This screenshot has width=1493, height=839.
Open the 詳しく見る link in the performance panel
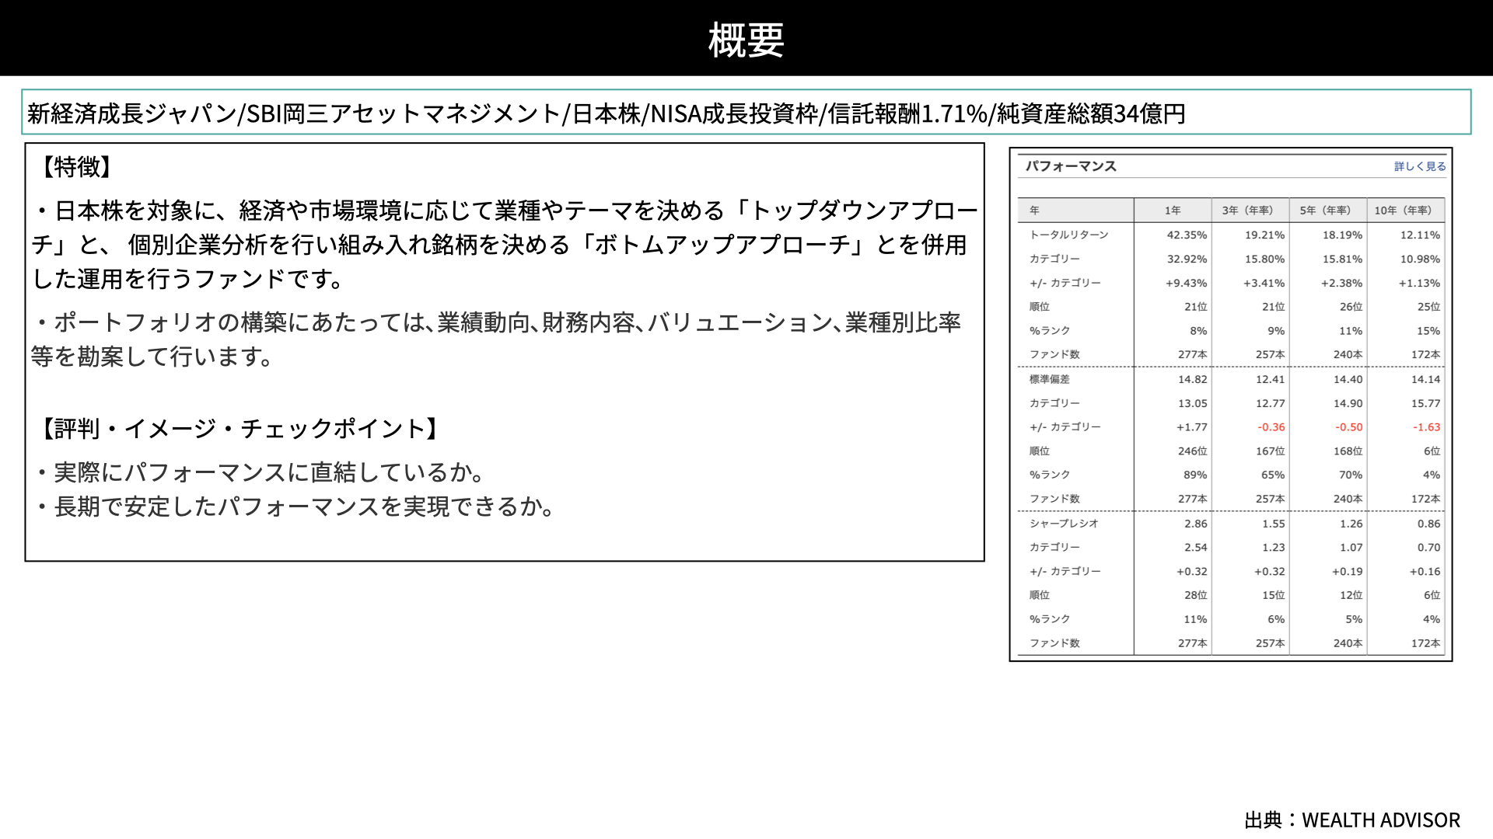click(x=1419, y=166)
